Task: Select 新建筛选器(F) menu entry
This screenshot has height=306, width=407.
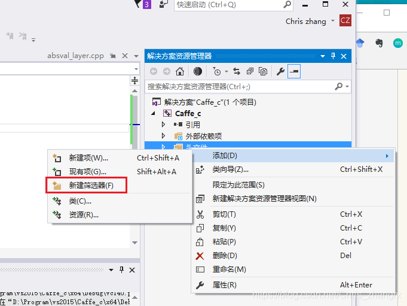Action: 120,186
